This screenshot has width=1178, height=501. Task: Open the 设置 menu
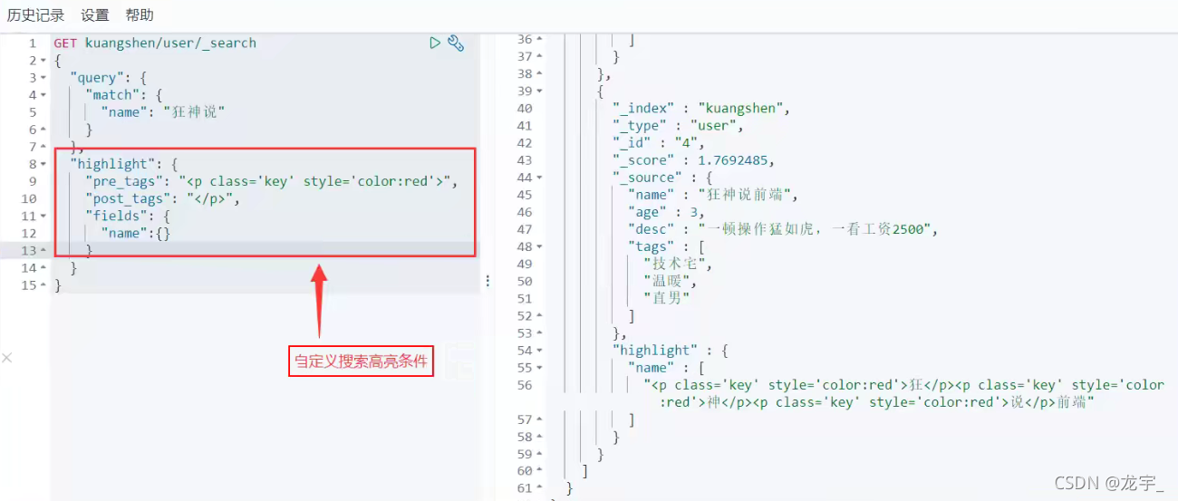pyautogui.click(x=94, y=15)
